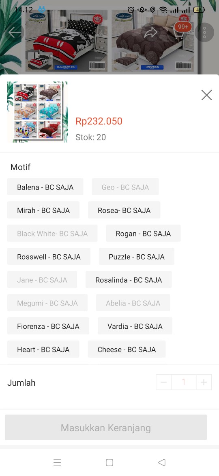Select the Mirah - BC SAJA motif
The height and width of the screenshot is (476, 219).
[43, 210]
